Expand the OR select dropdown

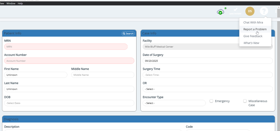pyautogui.click(x=207, y=89)
